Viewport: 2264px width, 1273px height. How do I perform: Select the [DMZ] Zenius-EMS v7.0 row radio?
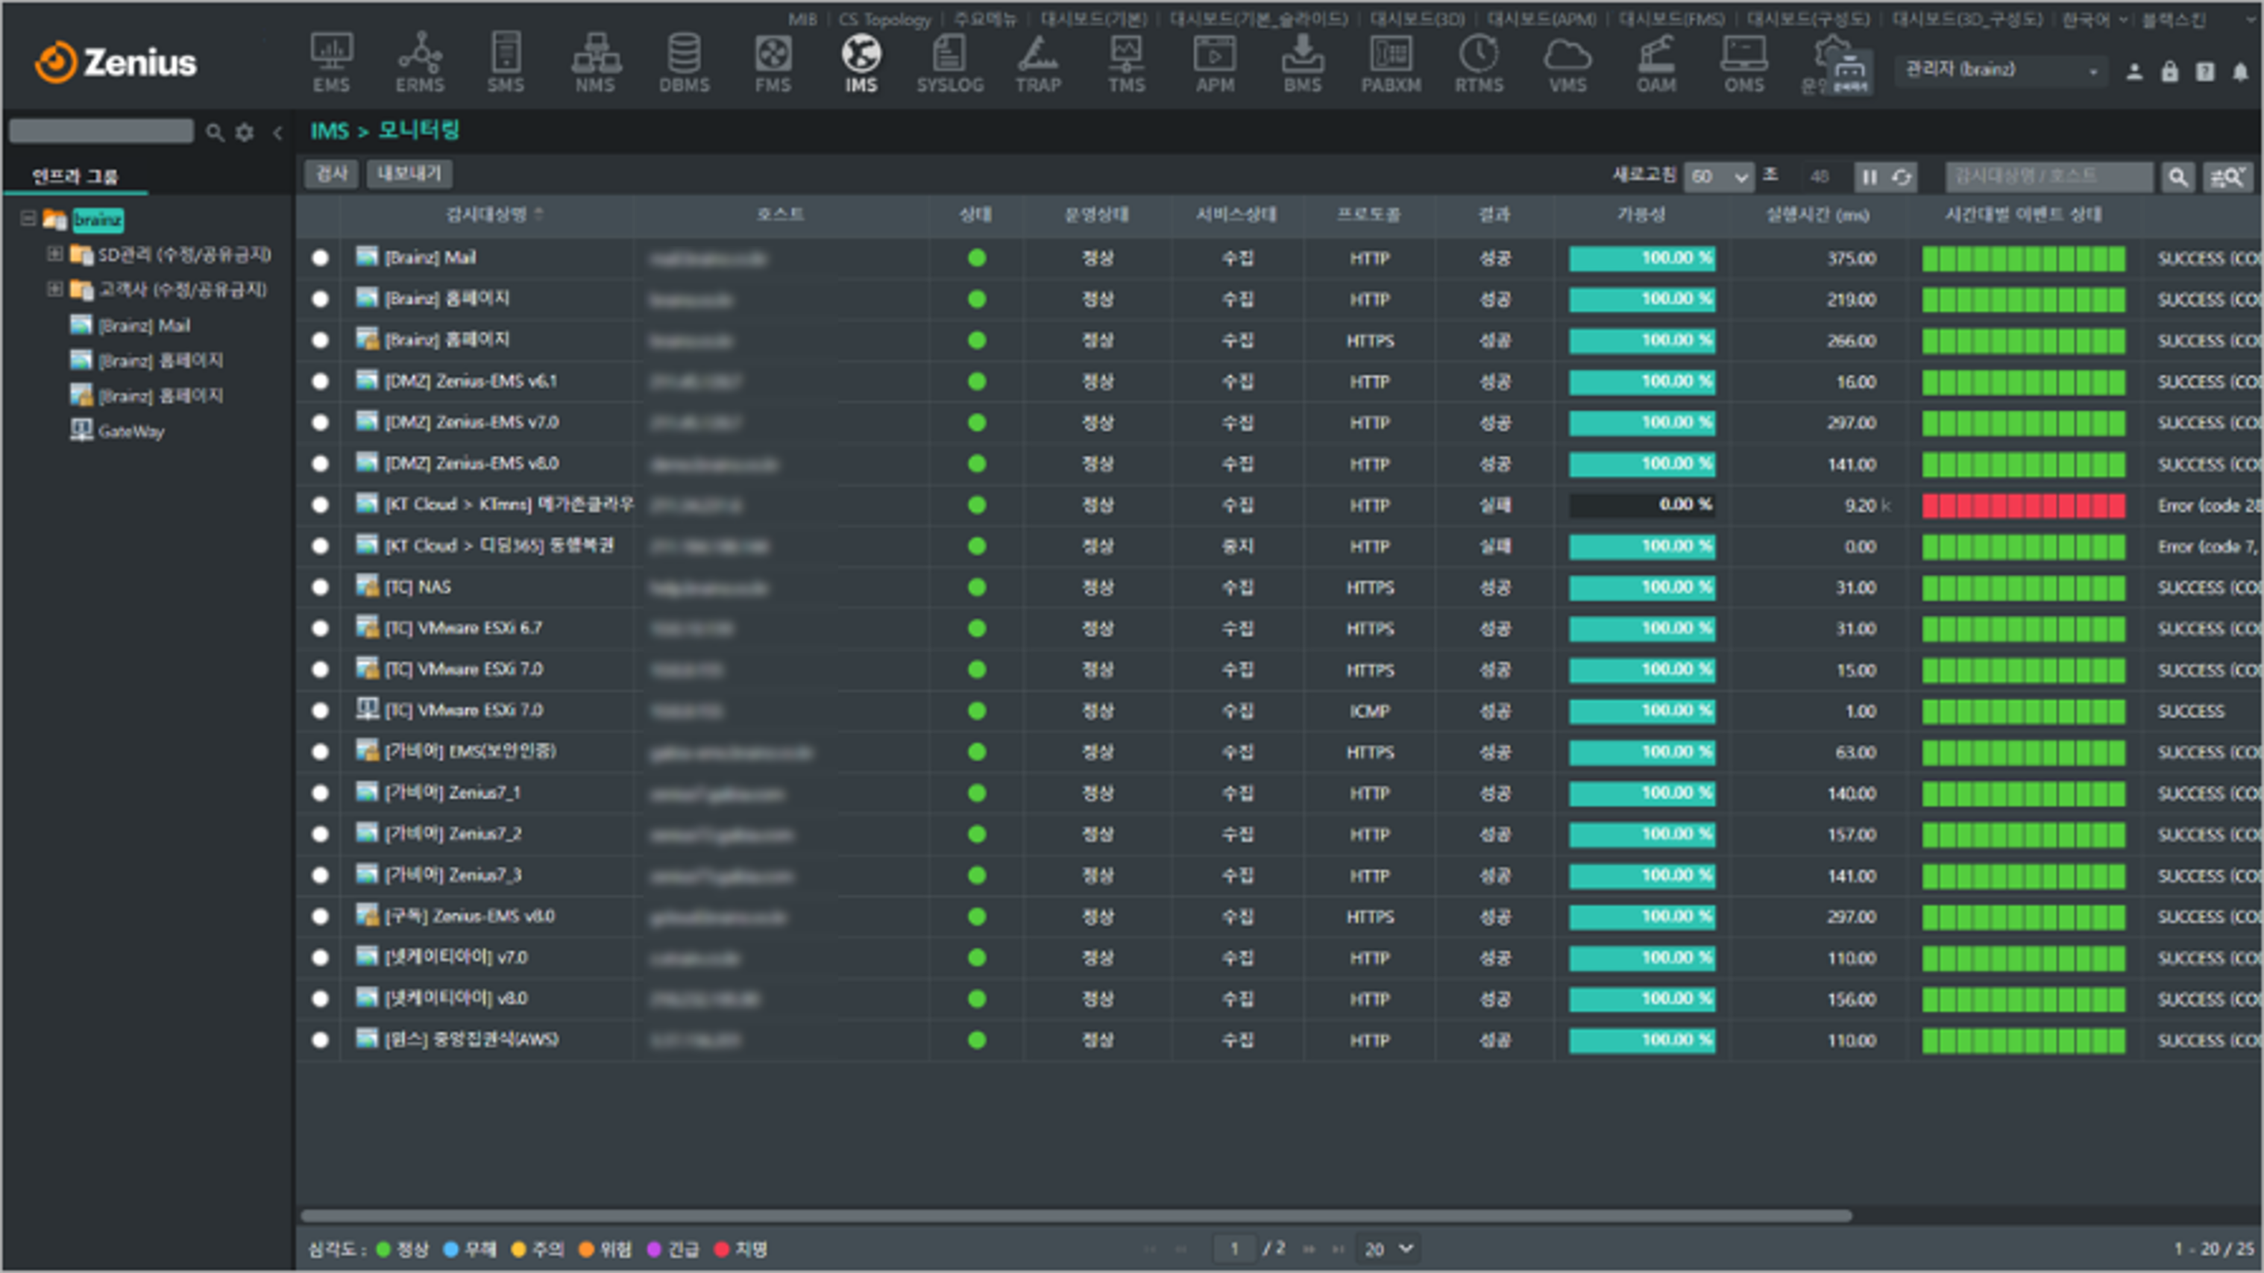click(x=320, y=422)
